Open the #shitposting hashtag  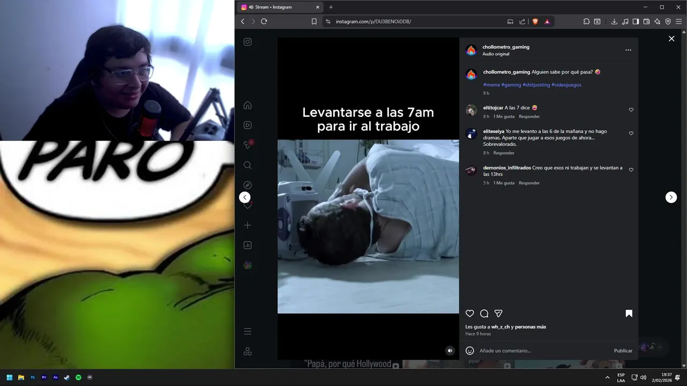(x=536, y=85)
